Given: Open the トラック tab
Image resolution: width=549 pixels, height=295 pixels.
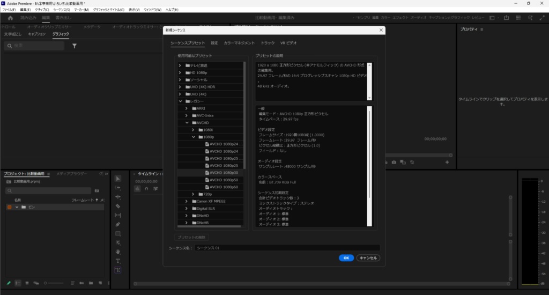Looking at the screenshot, I should pos(268,43).
